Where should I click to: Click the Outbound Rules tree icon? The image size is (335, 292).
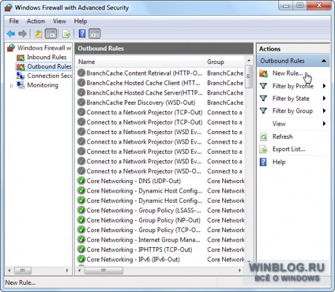click(x=21, y=67)
